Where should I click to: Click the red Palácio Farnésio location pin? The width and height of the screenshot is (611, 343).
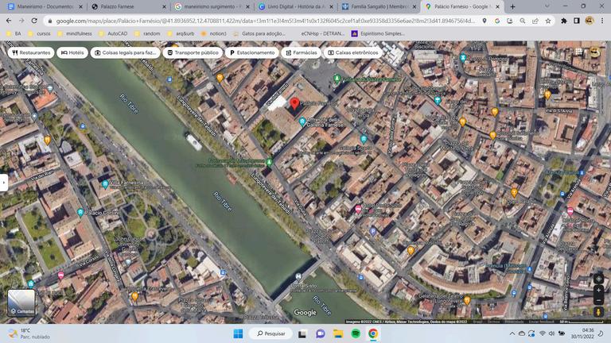click(295, 103)
